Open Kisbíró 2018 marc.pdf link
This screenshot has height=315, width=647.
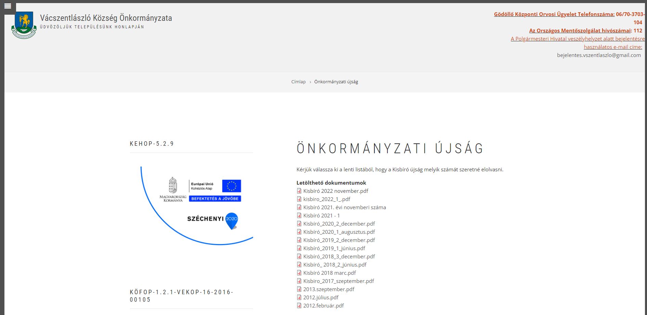click(330, 273)
